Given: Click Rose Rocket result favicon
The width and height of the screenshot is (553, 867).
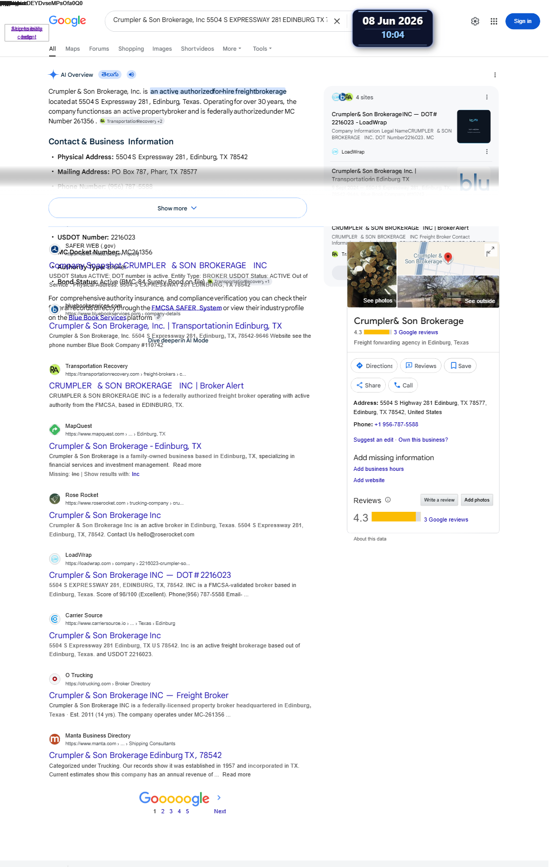Looking at the screenshot, I should pyautogui.click(x=54, y=498).
